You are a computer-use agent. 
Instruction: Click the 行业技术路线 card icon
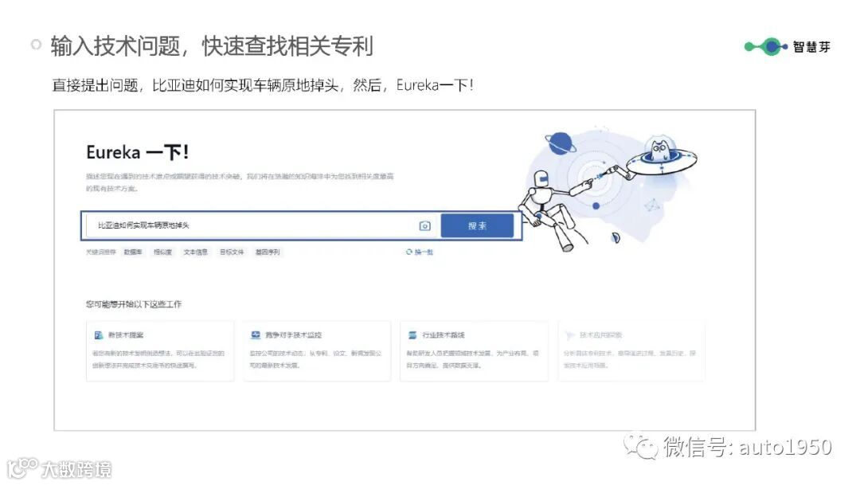(412, 334)
